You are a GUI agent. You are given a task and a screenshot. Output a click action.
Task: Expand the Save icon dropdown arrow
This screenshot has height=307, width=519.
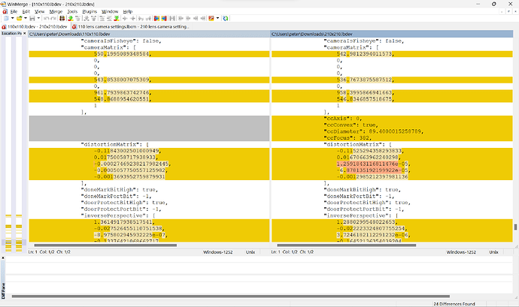pyautogui.click(x=38, y=18)
